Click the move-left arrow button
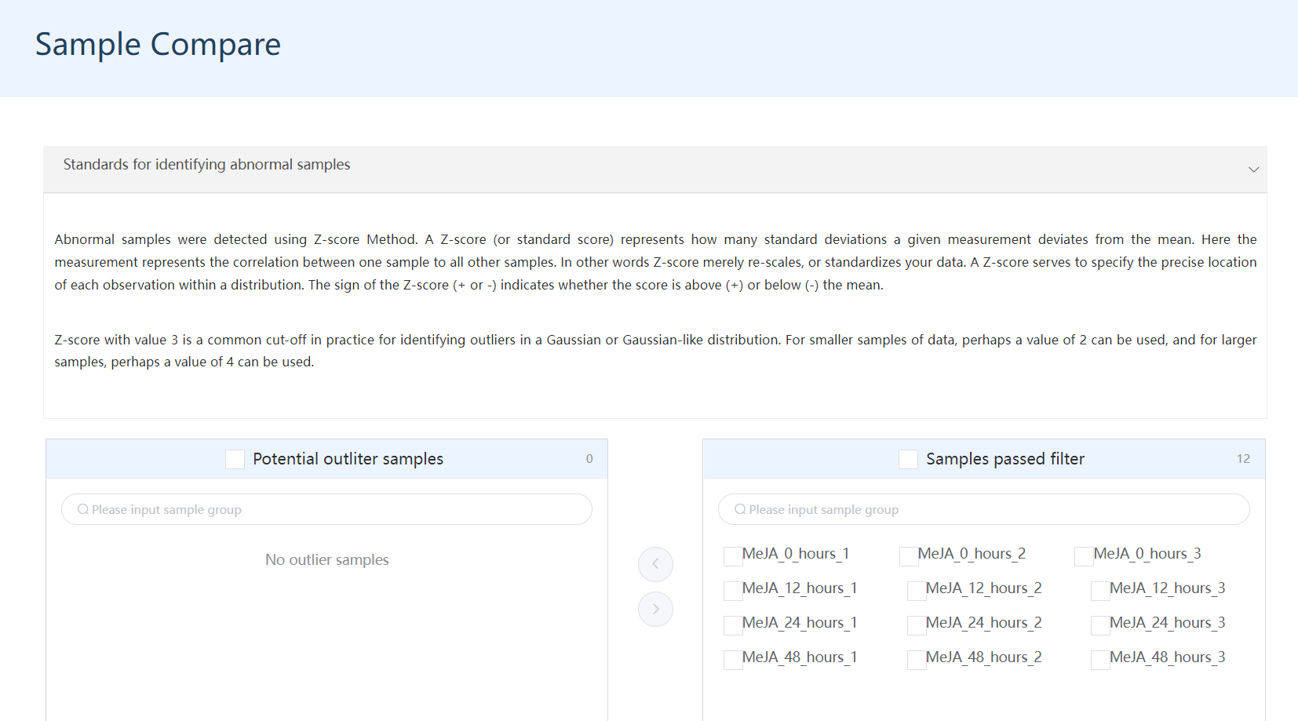 pyautogui.click(x=655, y=564)
